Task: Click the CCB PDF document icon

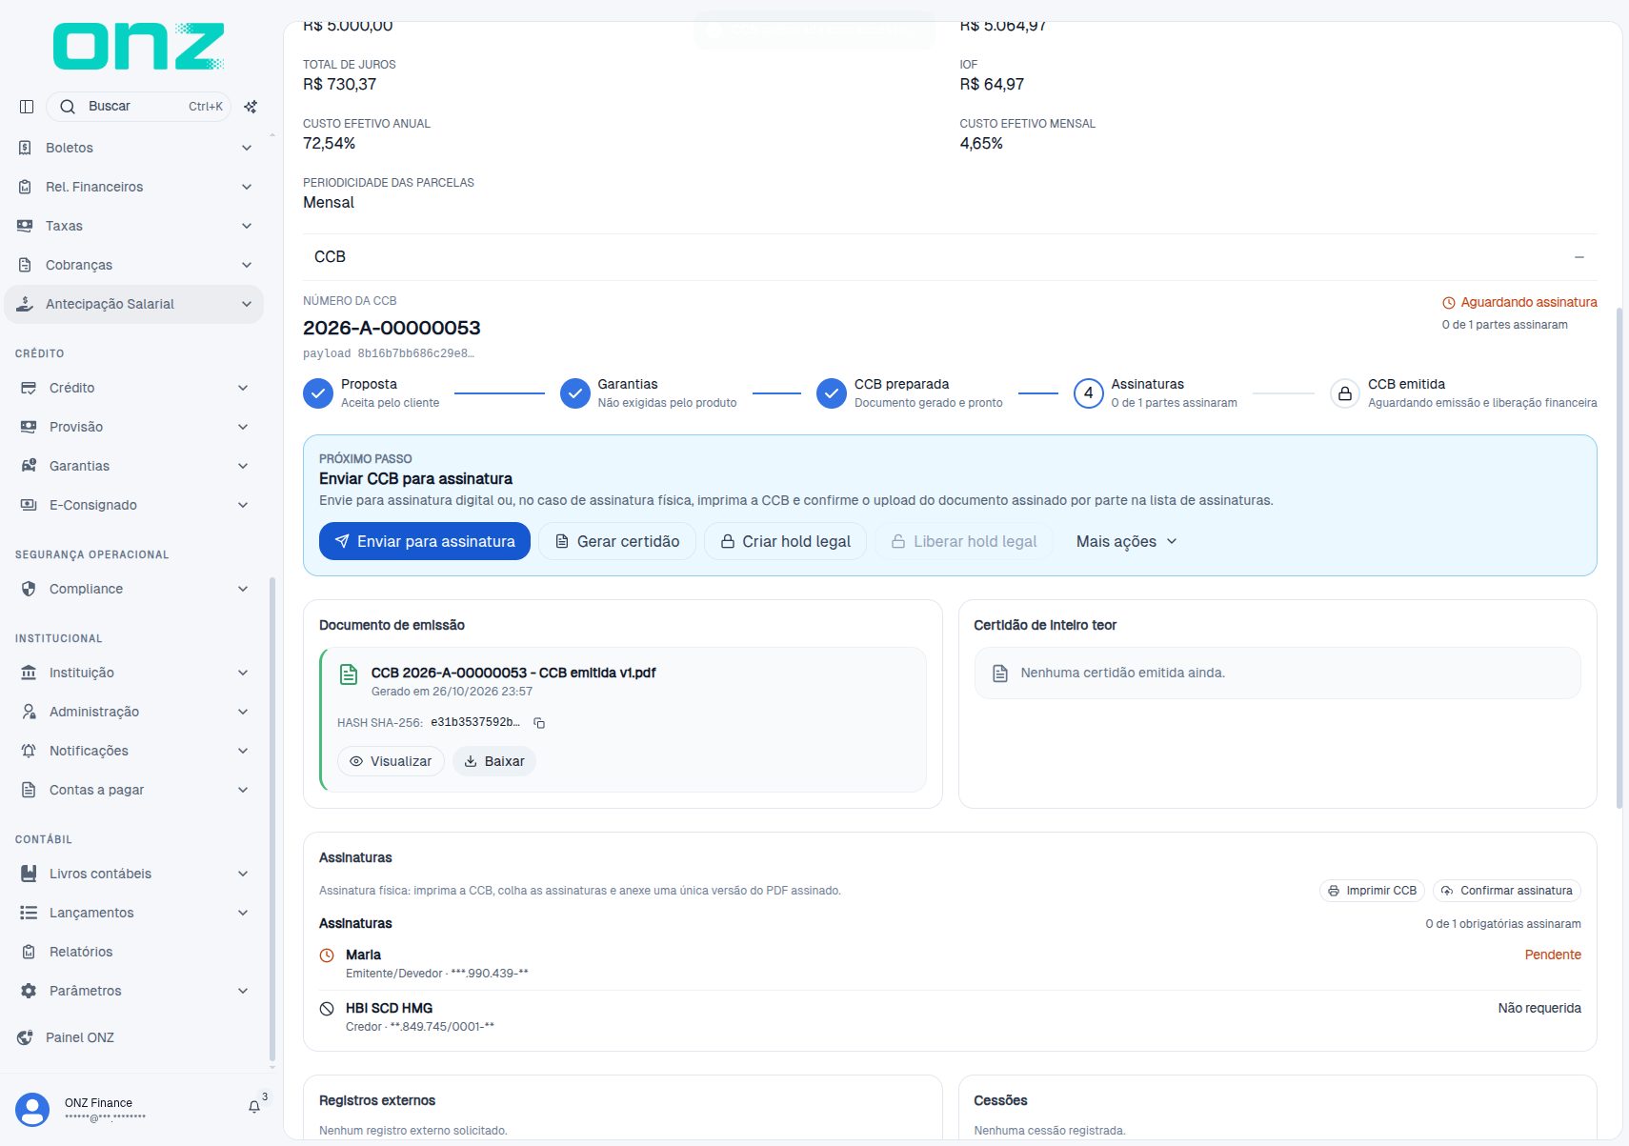Action: click(349, 674)
